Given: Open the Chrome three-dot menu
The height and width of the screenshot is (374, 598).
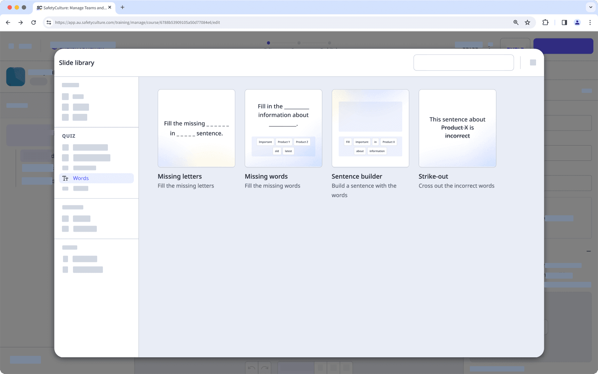Looking at the screenshot, I should click(590, 22).
